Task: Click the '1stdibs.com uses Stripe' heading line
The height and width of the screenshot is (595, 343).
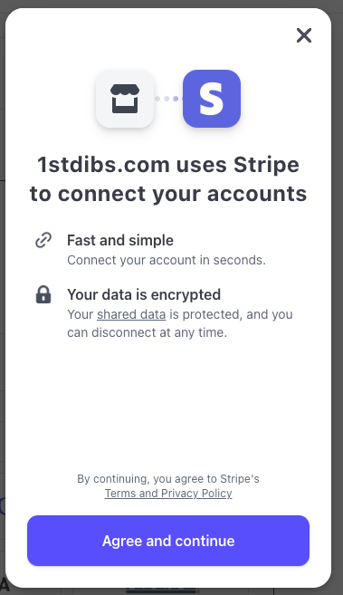Action: [168, 165]
